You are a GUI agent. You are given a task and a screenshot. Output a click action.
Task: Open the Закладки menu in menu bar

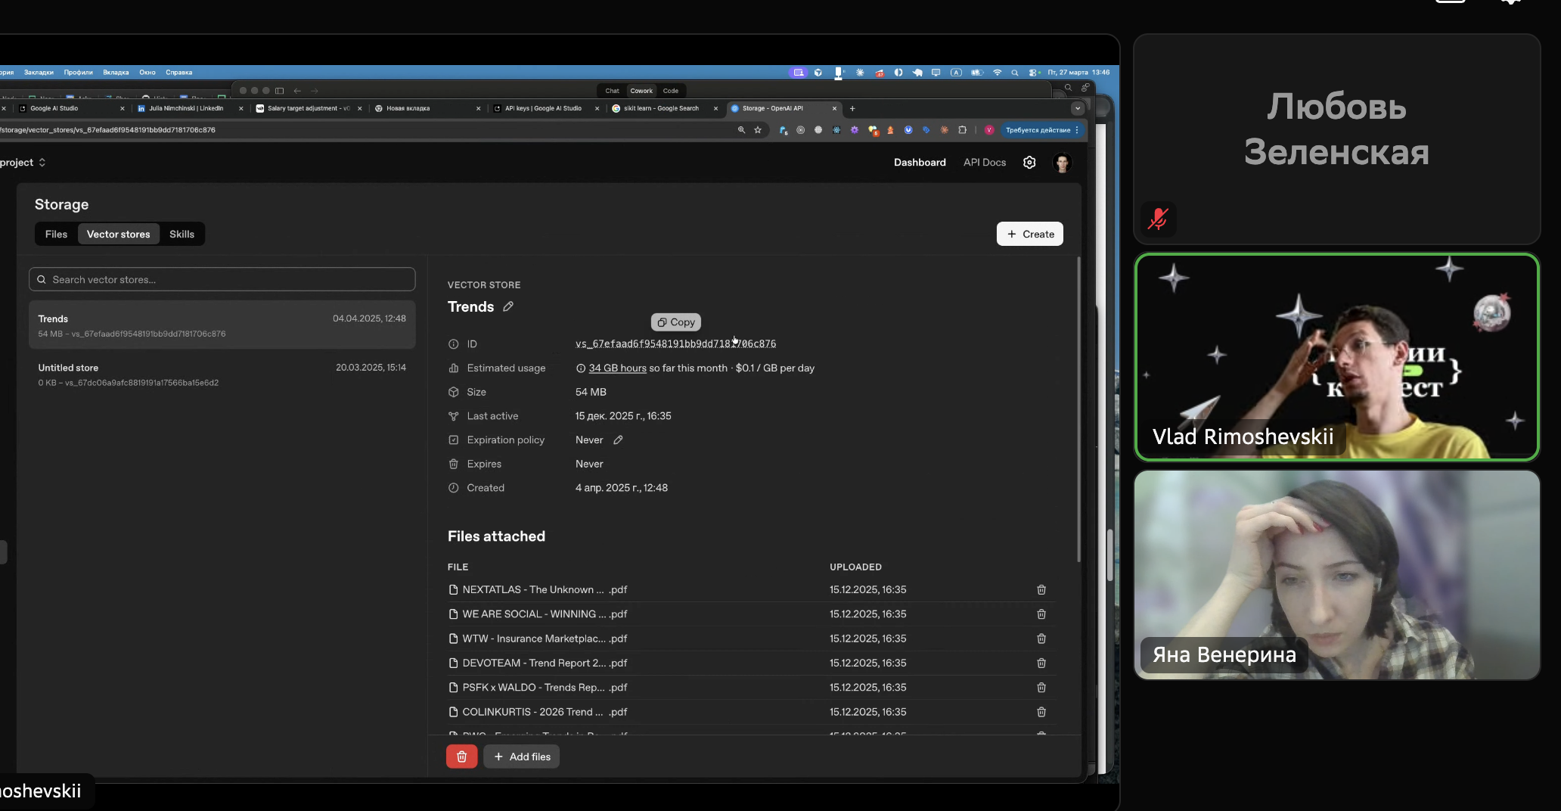(x=39, y=73)
